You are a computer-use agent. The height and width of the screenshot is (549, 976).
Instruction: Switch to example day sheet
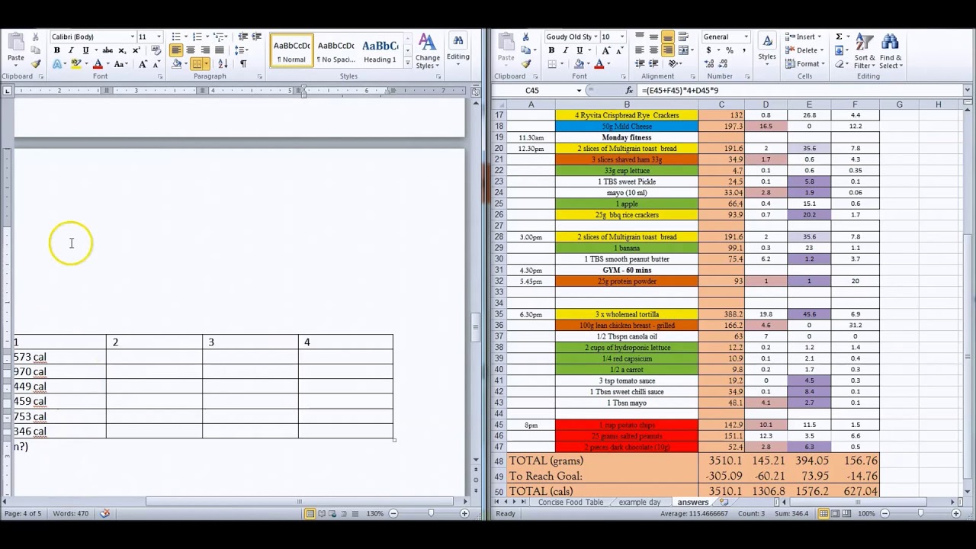639,502
